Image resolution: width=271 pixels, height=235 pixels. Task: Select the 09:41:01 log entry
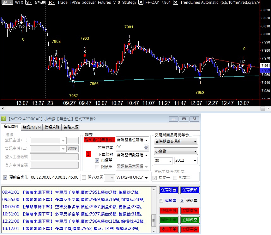coord(71,192)
